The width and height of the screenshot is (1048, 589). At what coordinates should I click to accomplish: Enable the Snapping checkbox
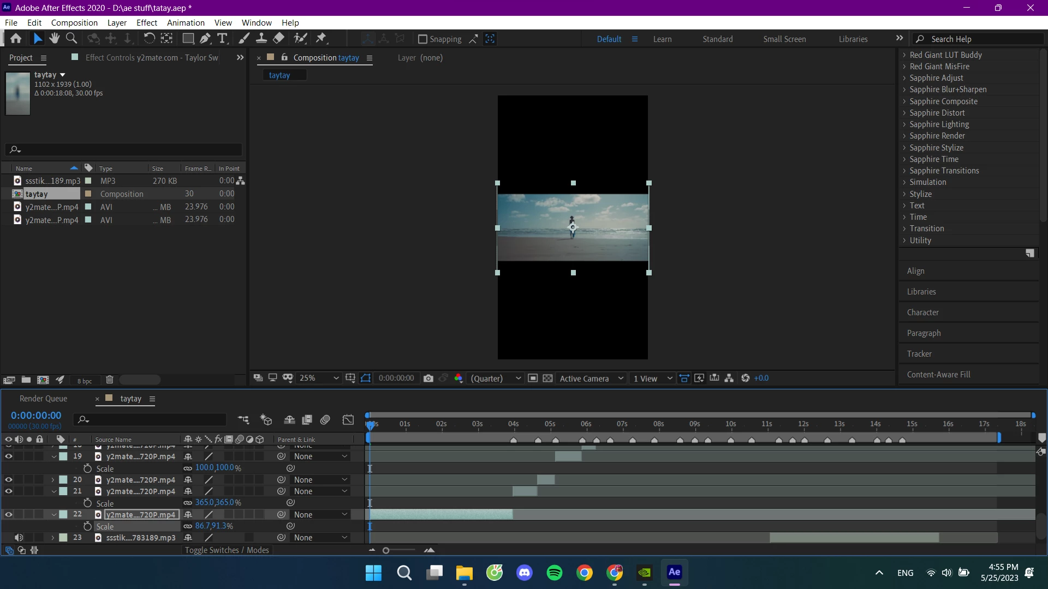point(422,39)
